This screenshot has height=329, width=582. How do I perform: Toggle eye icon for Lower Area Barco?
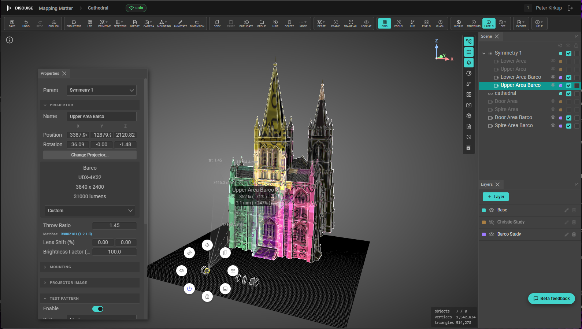[553, 77]
